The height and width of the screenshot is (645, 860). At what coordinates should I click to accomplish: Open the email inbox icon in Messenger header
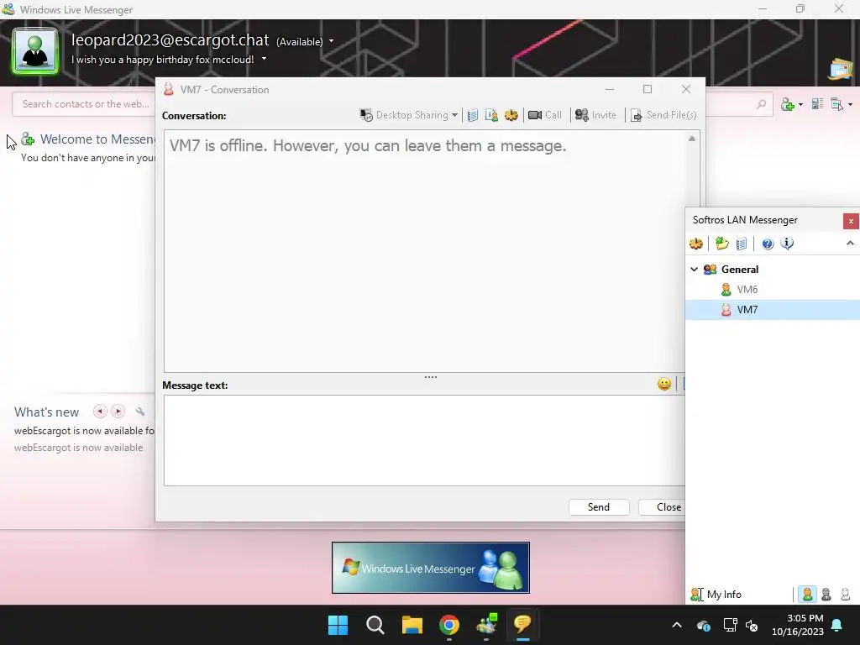[841, 69]
